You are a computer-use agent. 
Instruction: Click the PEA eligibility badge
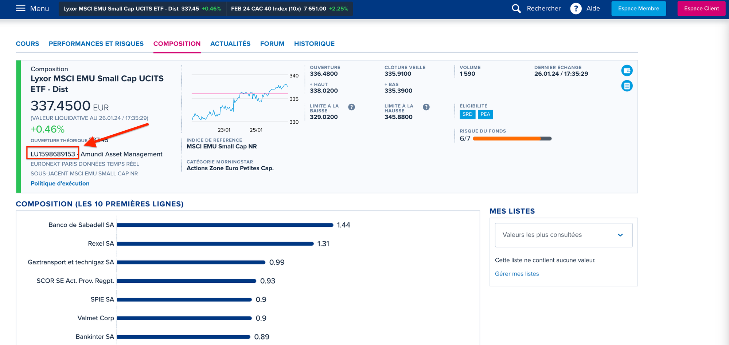click(485, 114)
